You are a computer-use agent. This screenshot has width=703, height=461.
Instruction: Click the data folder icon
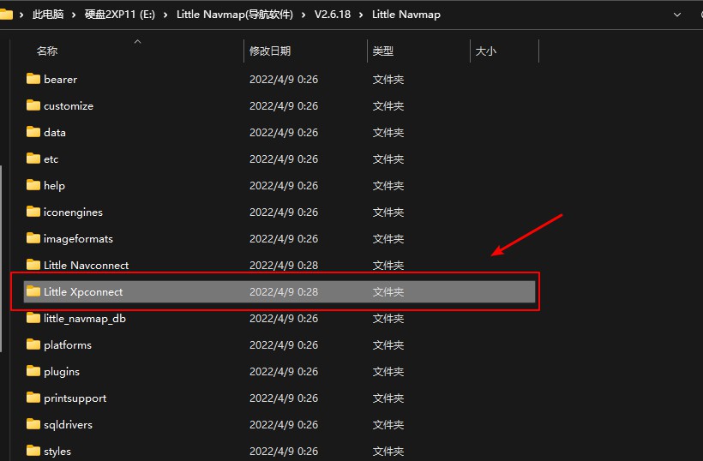point(33,132)
